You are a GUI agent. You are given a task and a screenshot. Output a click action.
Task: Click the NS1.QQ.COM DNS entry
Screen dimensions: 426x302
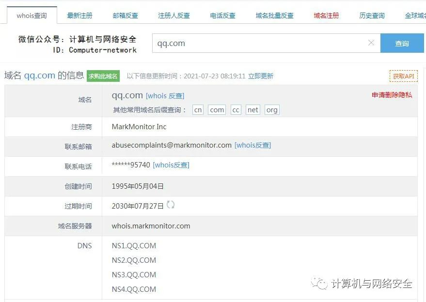point(134,245)
